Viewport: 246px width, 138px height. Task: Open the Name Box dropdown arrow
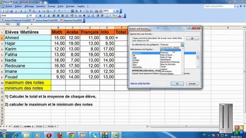(18, 24)
